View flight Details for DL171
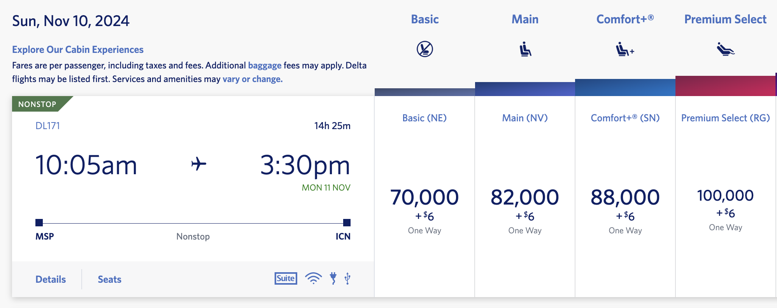This screenshot has height=308, width=777. tap(51, 279)
